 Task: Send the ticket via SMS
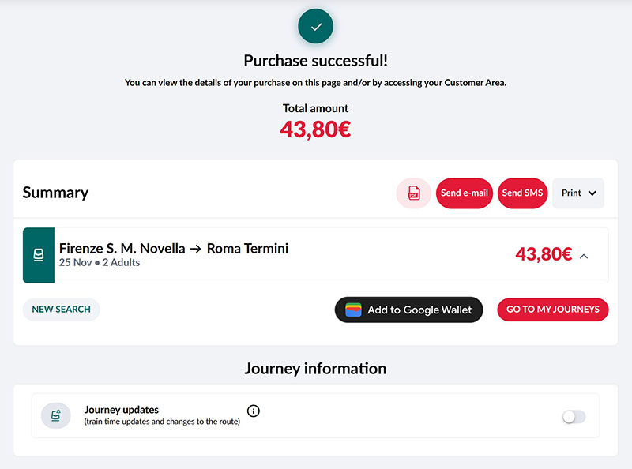click(522, 193)
